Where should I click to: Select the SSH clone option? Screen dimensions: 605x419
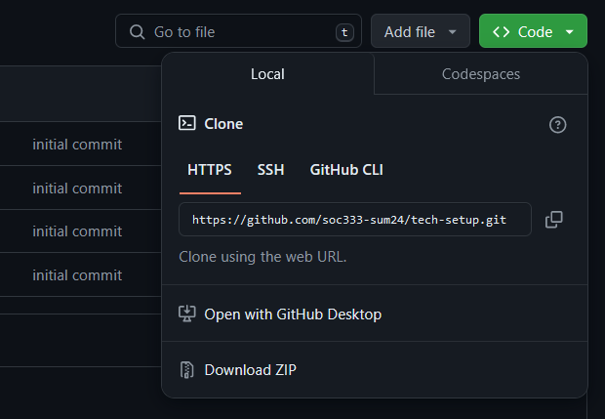tap(270, 170)
